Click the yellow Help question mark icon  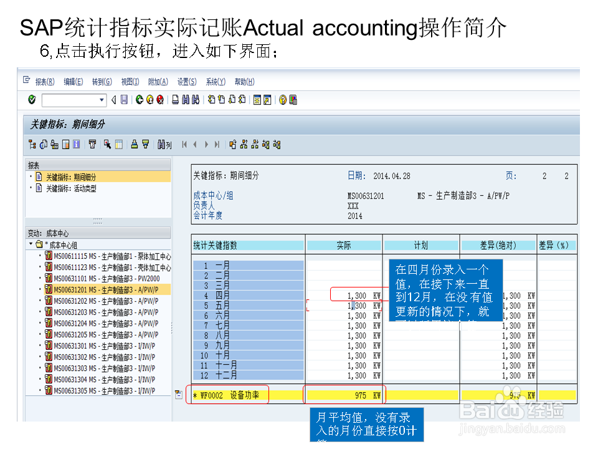(x=283, y=100)
